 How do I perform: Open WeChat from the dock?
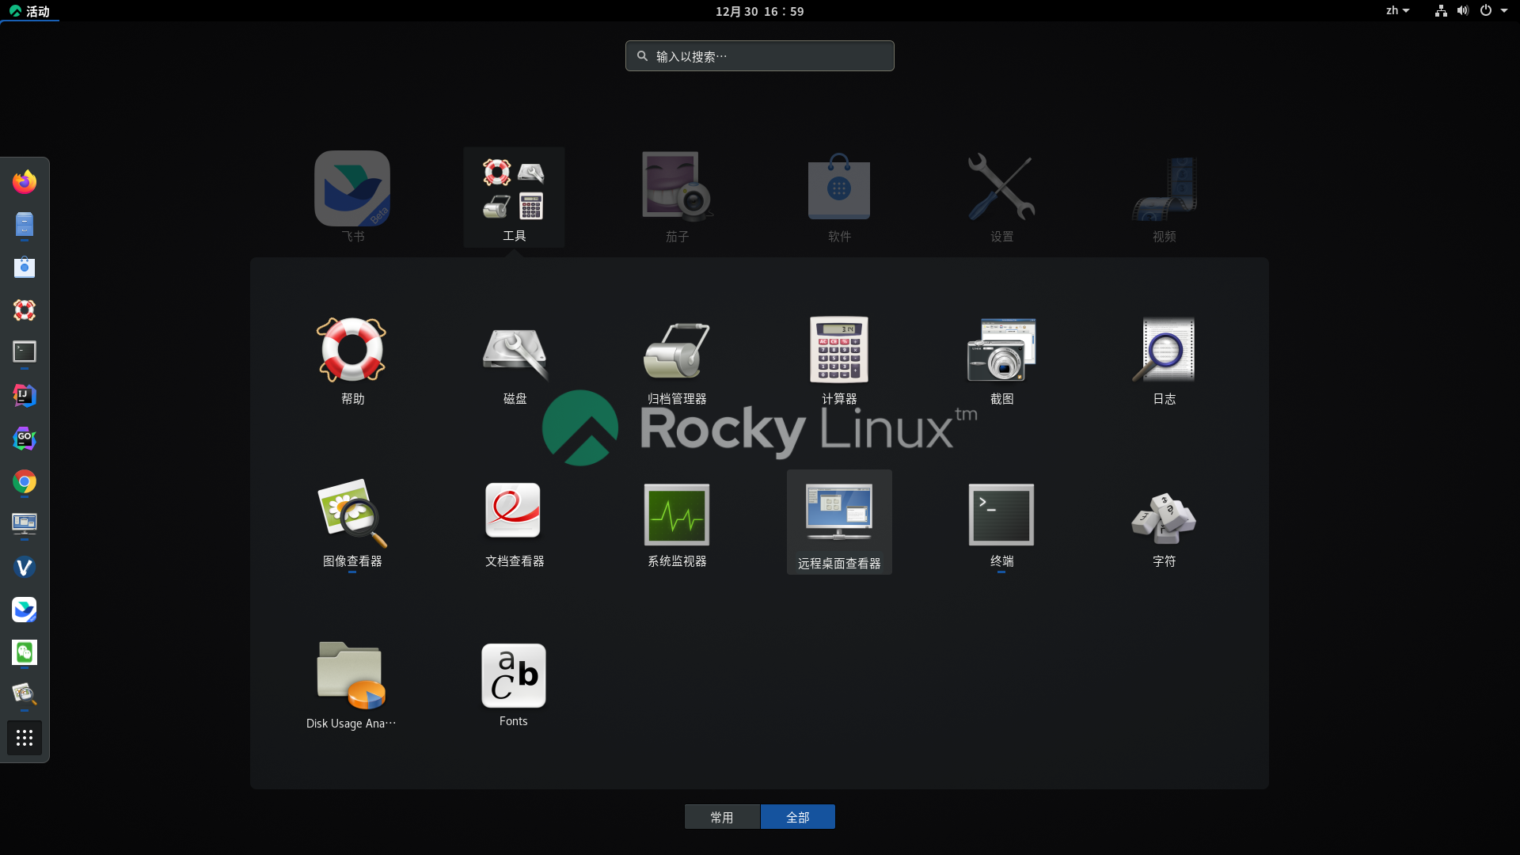tap(25, 652)
